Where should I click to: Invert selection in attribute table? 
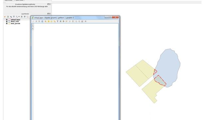click(x=52, y=21)
